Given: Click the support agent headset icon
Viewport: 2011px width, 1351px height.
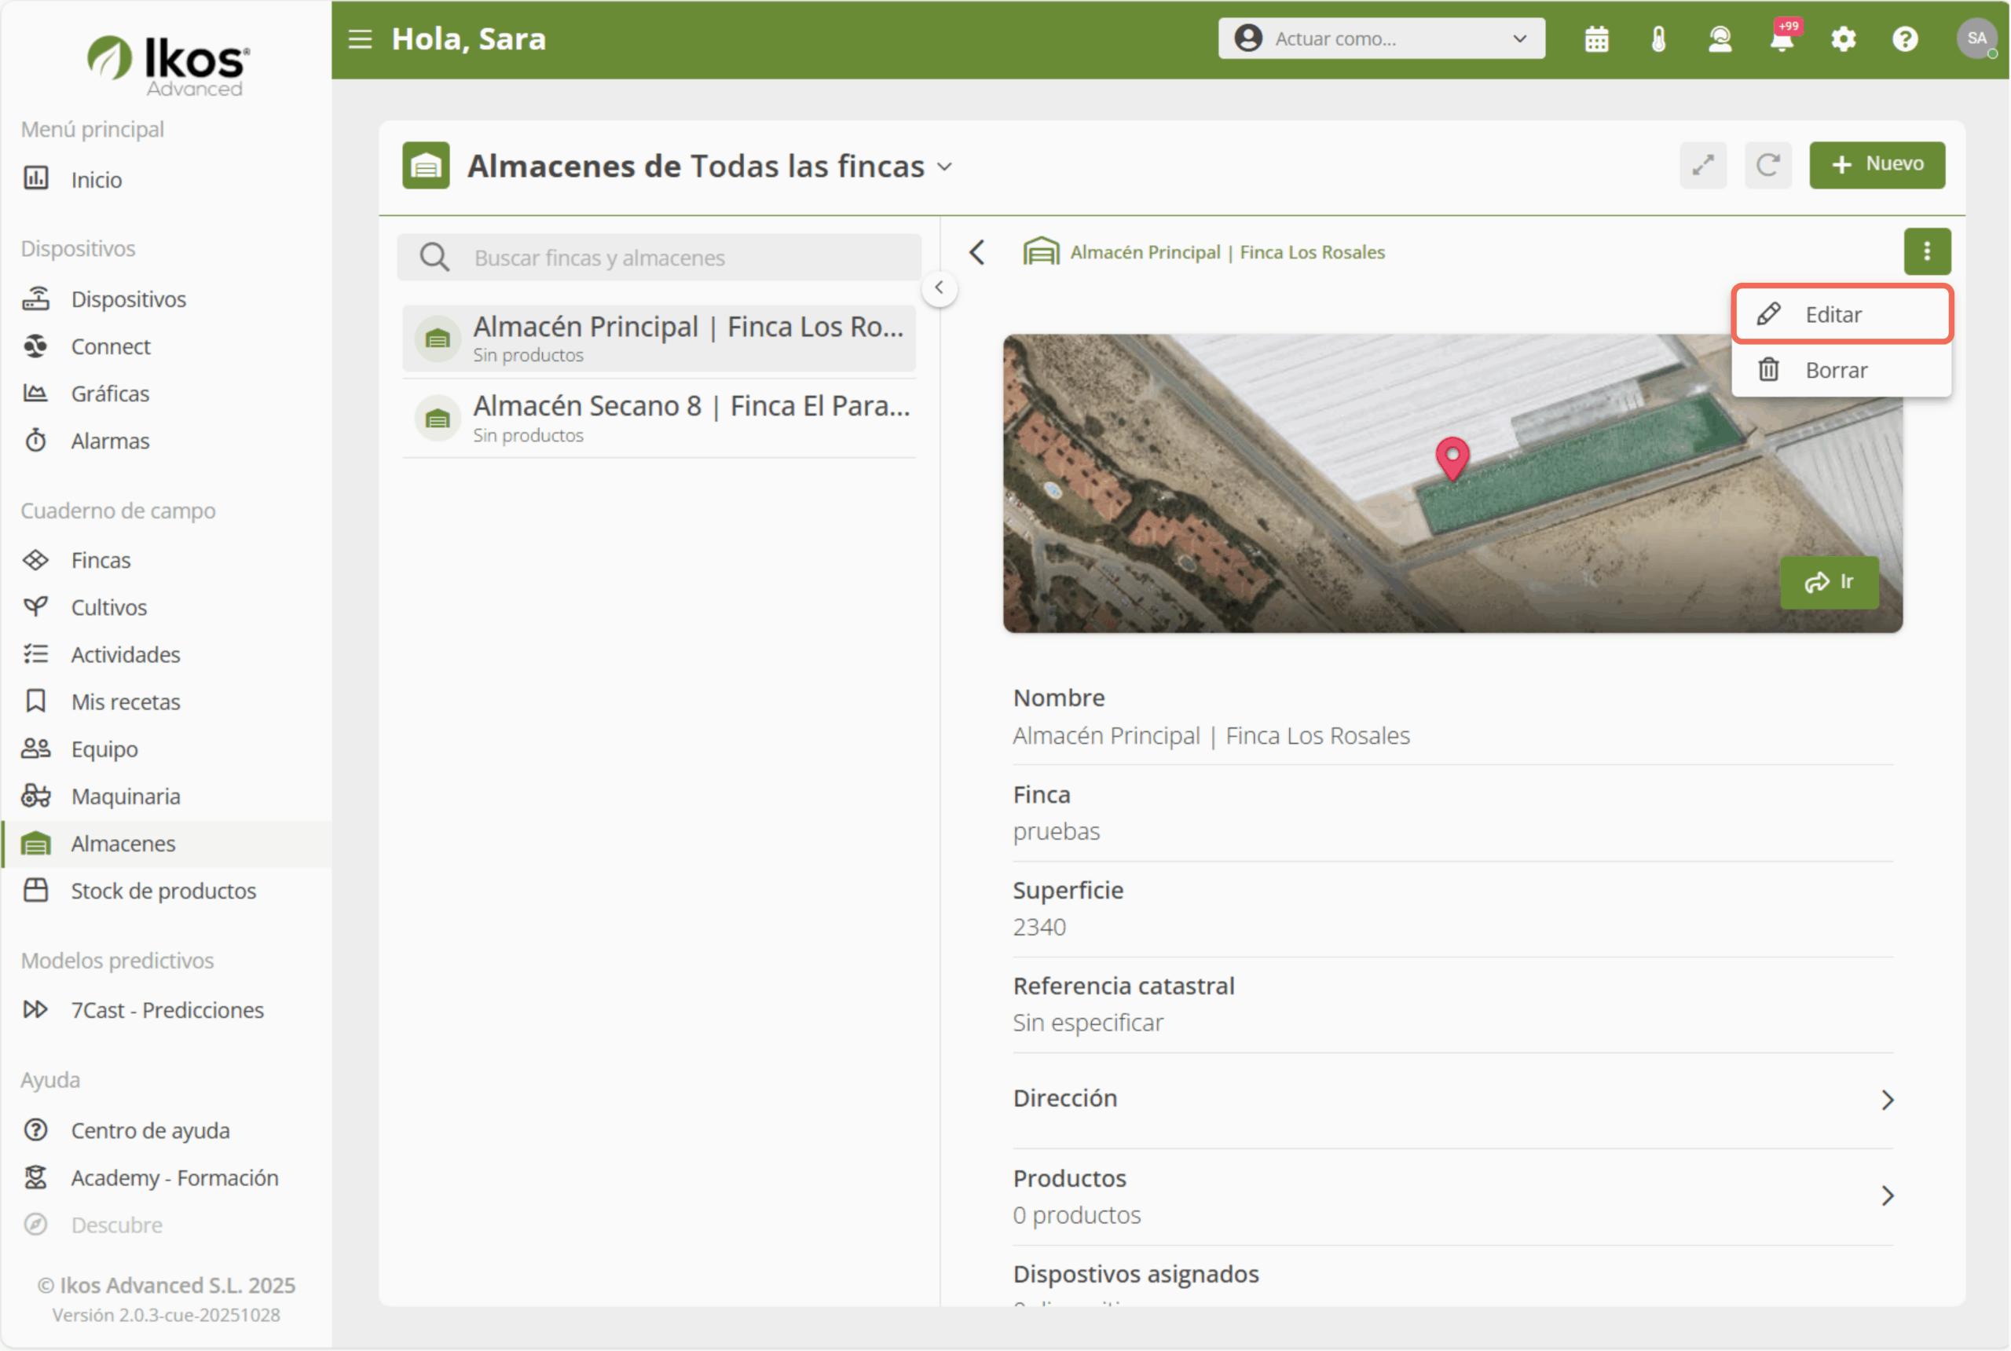Looking at the screenshot, I should pyautogui.click(x=1720, y=39).
